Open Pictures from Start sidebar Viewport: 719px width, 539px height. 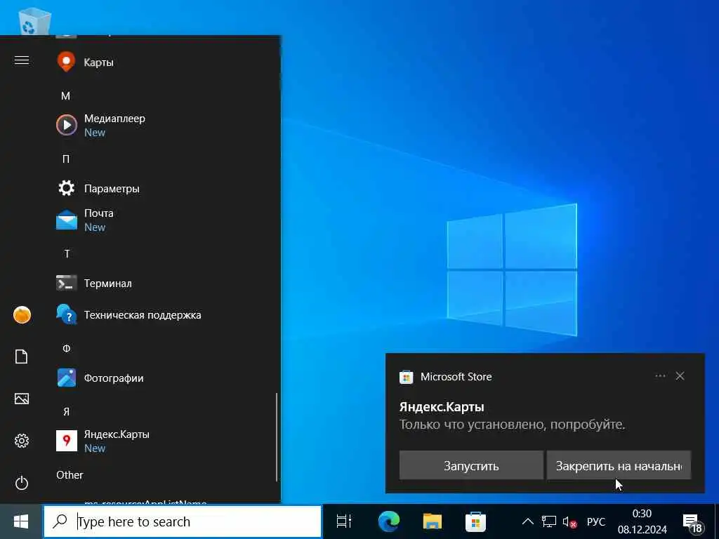click(22, 399)
